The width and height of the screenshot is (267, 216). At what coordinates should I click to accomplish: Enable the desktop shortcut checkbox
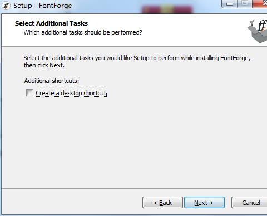coord(29,93)
